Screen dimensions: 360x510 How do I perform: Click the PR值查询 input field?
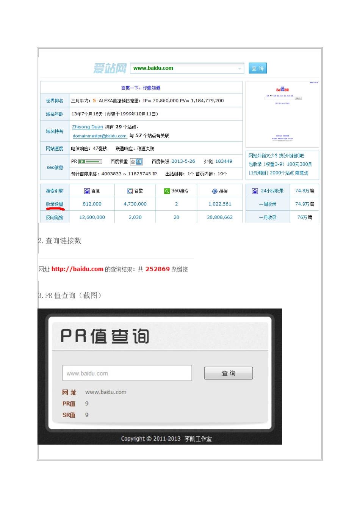point(127,373)
